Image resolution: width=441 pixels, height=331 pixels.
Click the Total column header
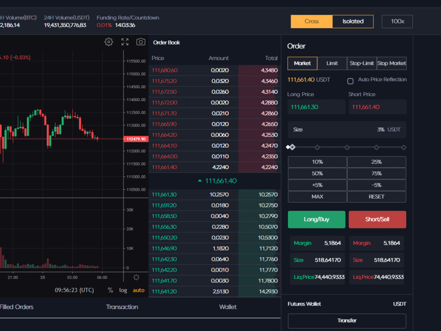coord(271,58)
